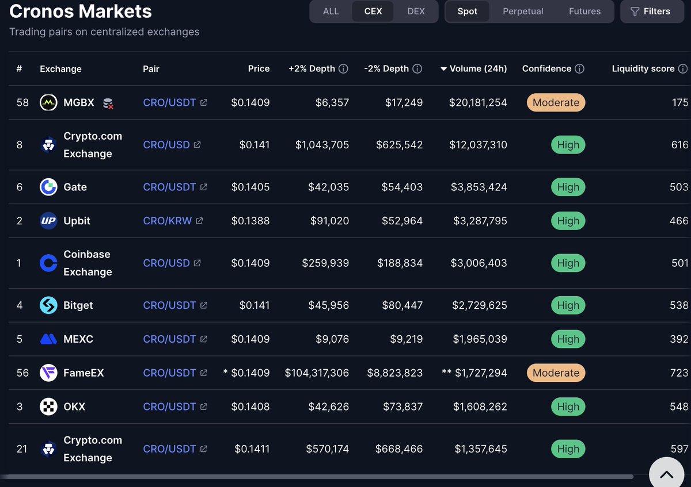Click the database warning icon beside MGBX
Image resolution: width=691 pixels, height=487 pixels.
pos(108,103)
